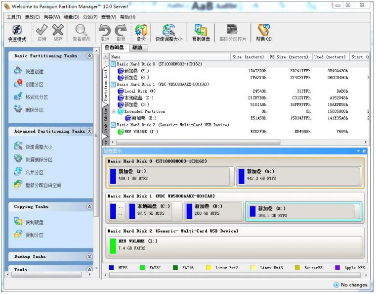376x294 pixels.
Task: Click the Name column header
Action: coord(170,57)
